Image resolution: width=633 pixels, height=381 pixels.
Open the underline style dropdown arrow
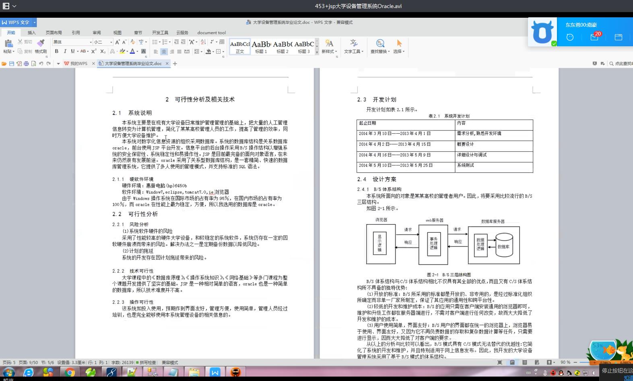pyautogui.click(x=77, y=51)
